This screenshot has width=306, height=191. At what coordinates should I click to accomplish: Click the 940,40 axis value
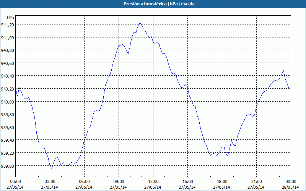[7, 76]
